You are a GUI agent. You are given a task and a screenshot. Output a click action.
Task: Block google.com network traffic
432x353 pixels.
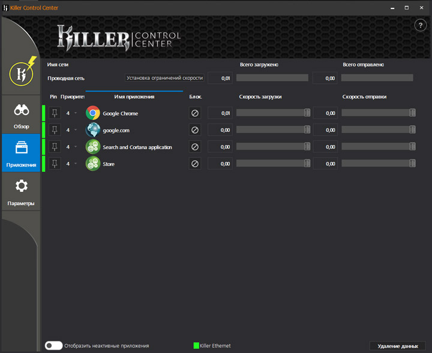[x=195, y=130]
